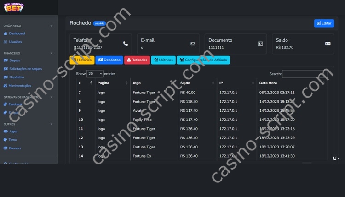Open Banners in the sidebar
Screen dimensions: 345x197
pyautogui.click(x=15, y=148)
